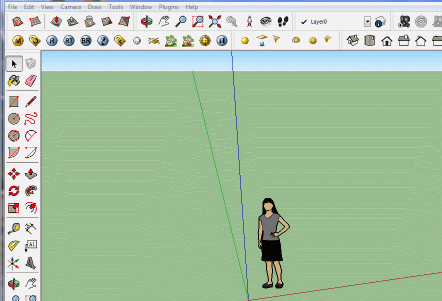Click the Orbit tool in top toolbar

[147, 22]
